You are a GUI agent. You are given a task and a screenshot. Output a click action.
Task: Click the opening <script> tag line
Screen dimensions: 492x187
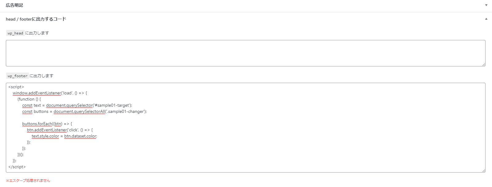coord(16,87)
